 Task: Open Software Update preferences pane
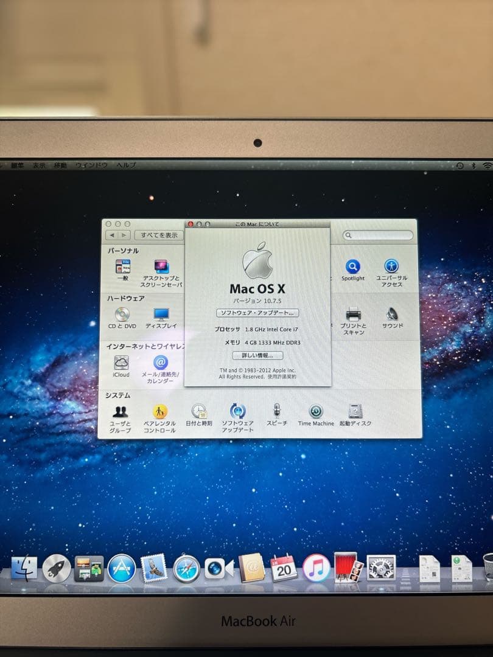(x=237, y=418)
